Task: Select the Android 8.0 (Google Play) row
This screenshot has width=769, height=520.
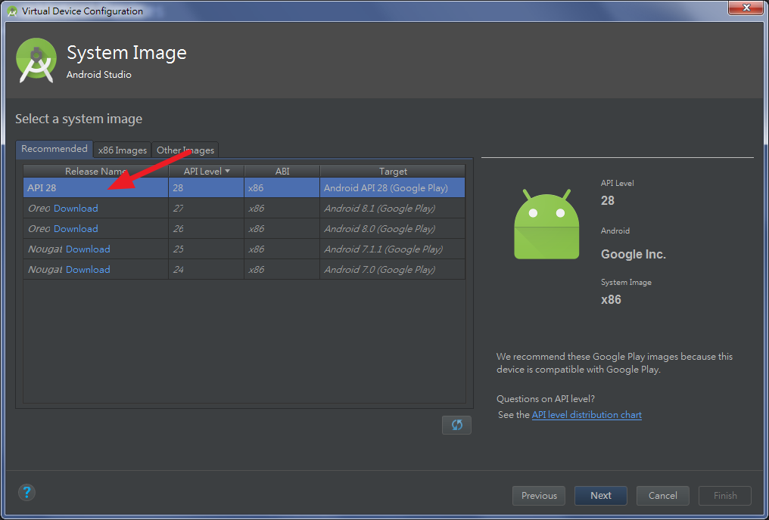Action: pyautogui.click(x=244, y=229)
